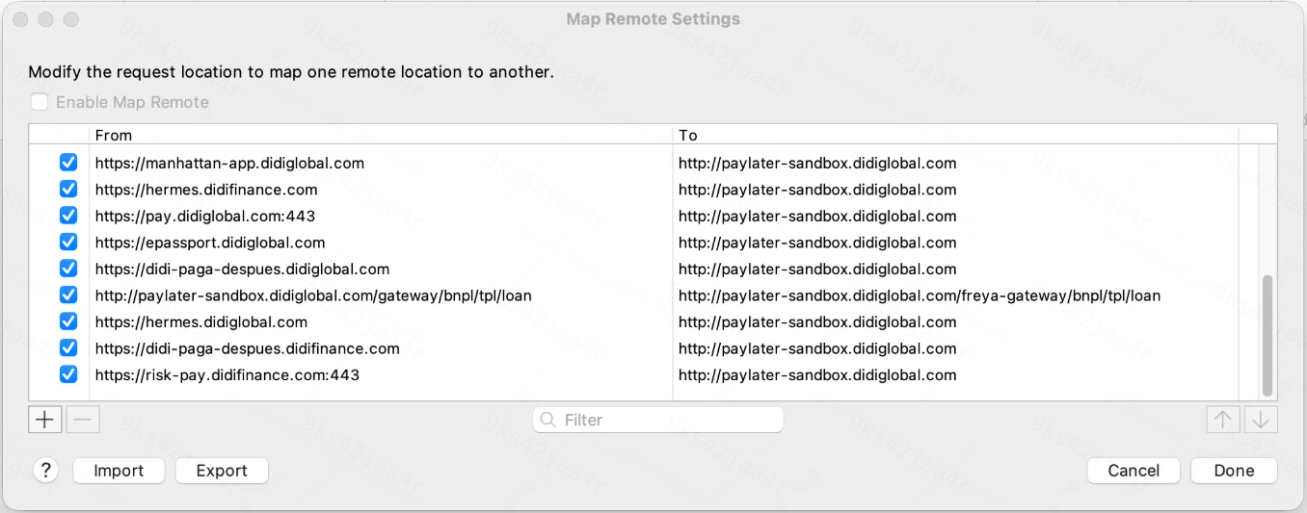Confirm settings with the Done button
Screen dimensions: 1307x513
pos(1234,471)
